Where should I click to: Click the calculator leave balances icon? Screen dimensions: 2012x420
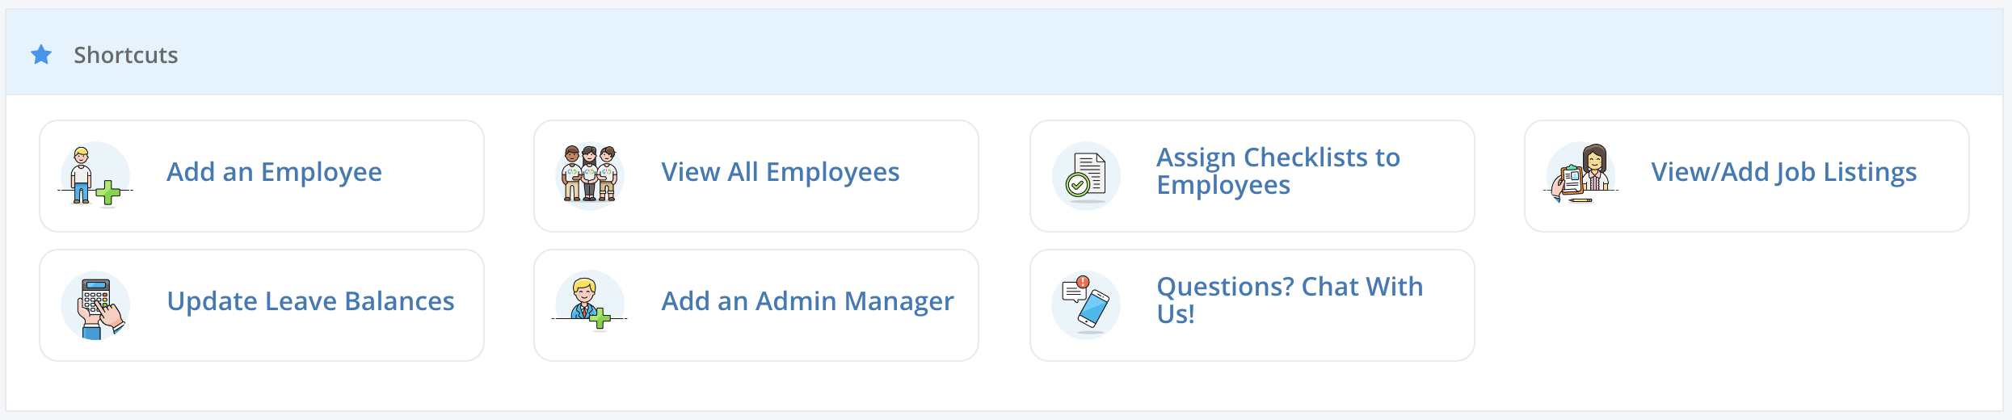[x=96, y=305]
